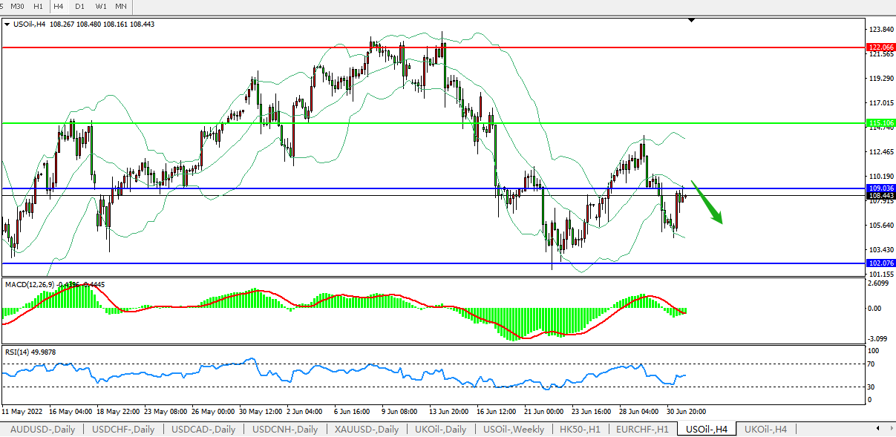Click the green 115.106 price label
The width and height of the screenshot is (896, 437).
click(x=880, y=123)
